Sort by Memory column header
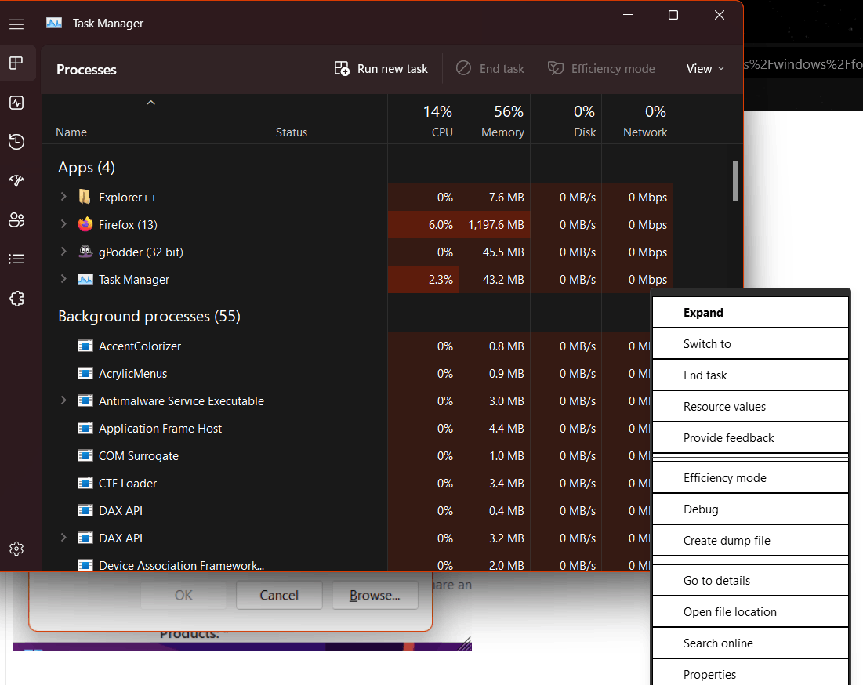This screenshot has height=685, width=863. point(495,121)
